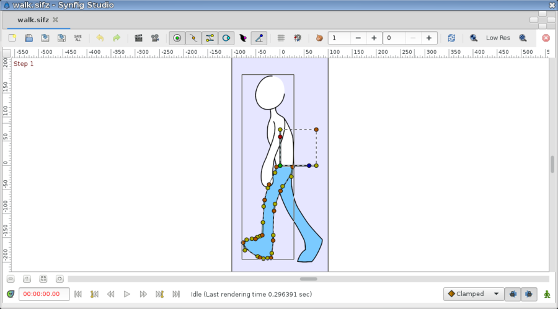Click the future onion skin value field
Screen dimensions: 558x309
point(394,38)
